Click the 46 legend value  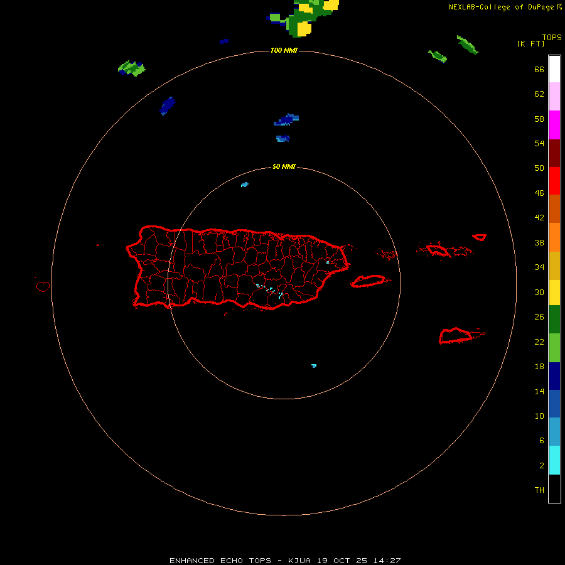539,193
